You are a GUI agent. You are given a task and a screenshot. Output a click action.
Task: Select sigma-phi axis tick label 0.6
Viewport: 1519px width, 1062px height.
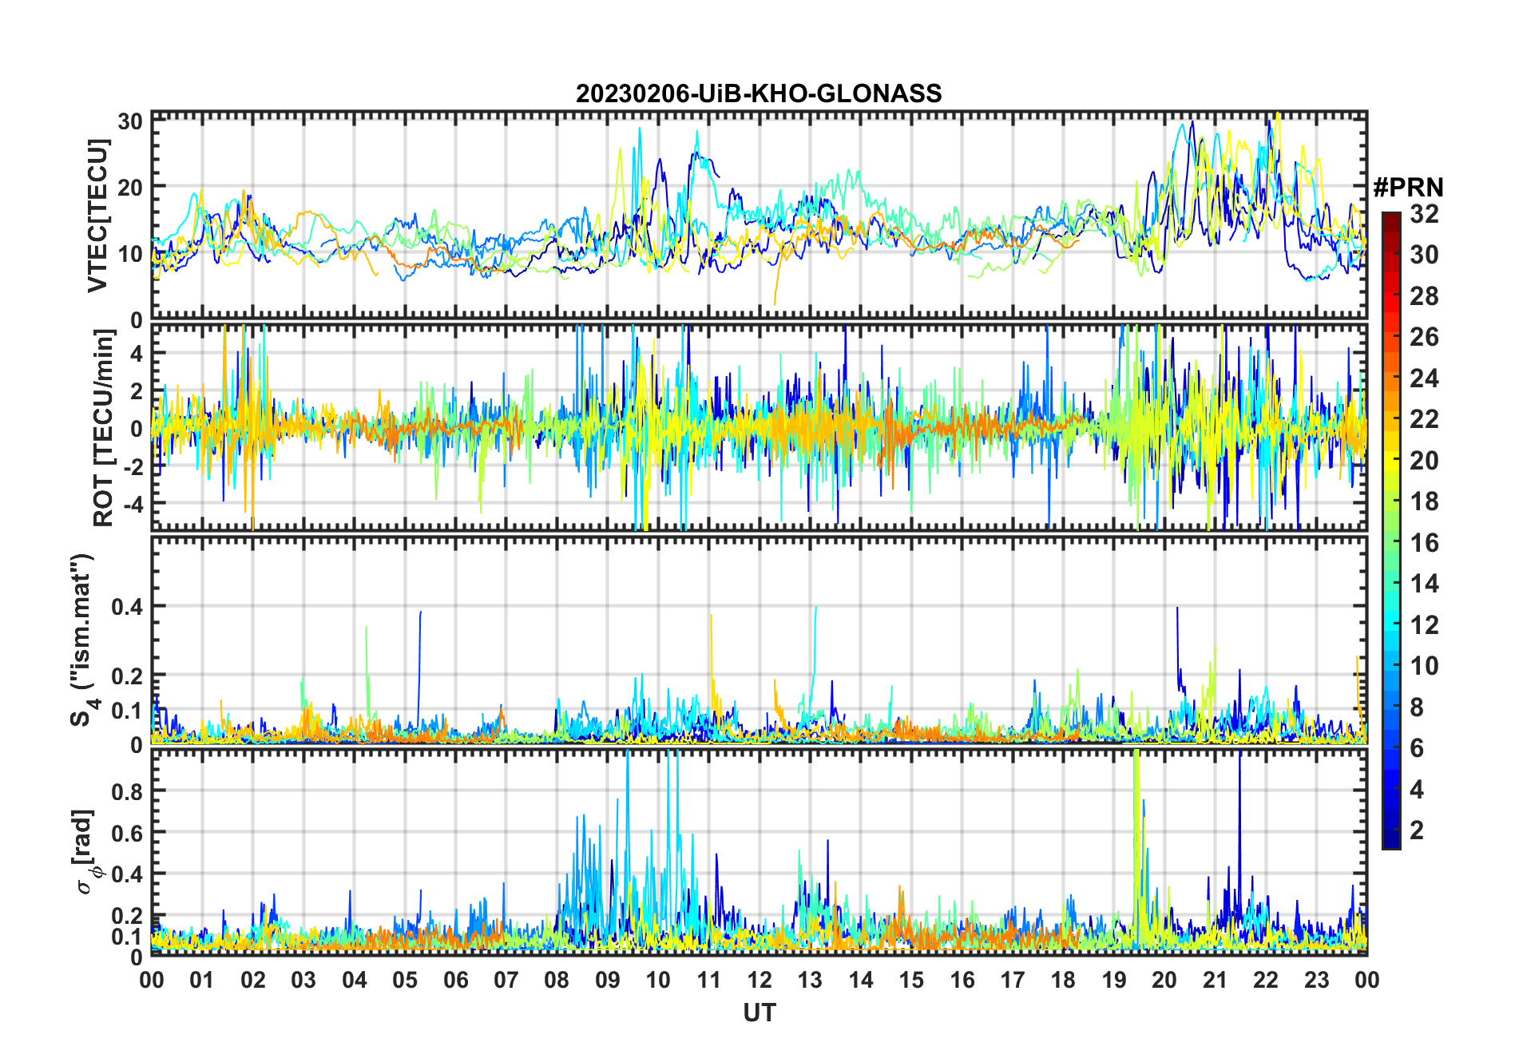point(127,833)
